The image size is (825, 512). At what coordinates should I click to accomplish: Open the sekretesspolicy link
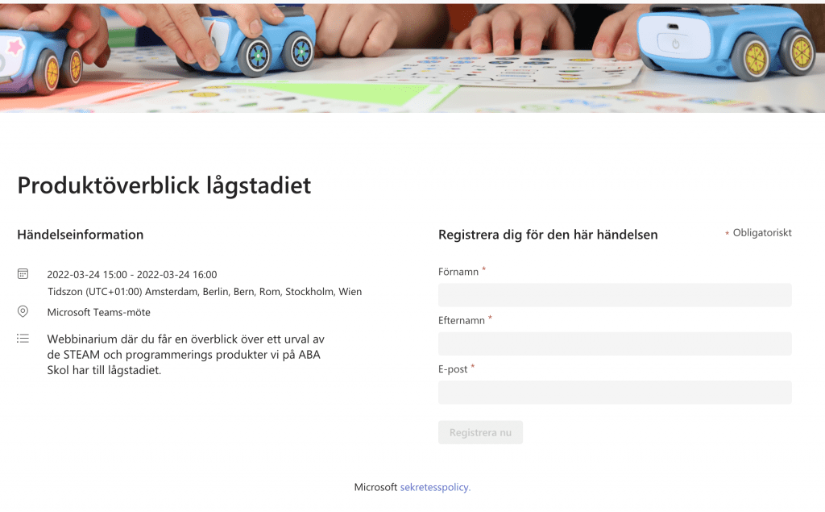[x=435, y=487]
